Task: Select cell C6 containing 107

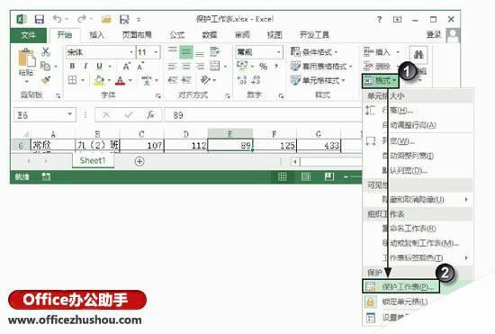Action: pos(141,145)
